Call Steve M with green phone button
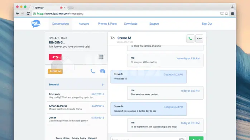This screenshot has width=250, height=140. (x=190, y=39)
